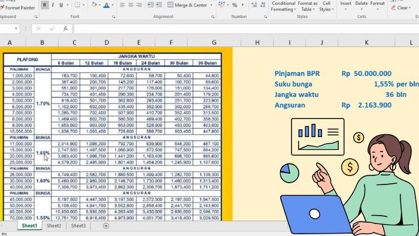Image resolution: width=419 pixels, height=236 pixels.
Task: Toggle italic formatting
Action: pos(53,5)
